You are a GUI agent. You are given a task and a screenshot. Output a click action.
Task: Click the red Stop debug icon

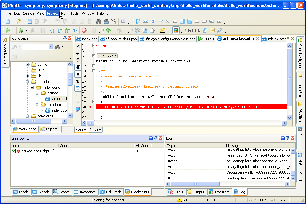pyautogui.click(x=84, y=30)
